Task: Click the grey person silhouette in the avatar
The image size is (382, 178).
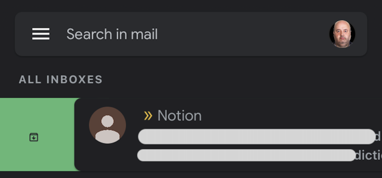Action: pyautogui.click(x=107, y=129)
